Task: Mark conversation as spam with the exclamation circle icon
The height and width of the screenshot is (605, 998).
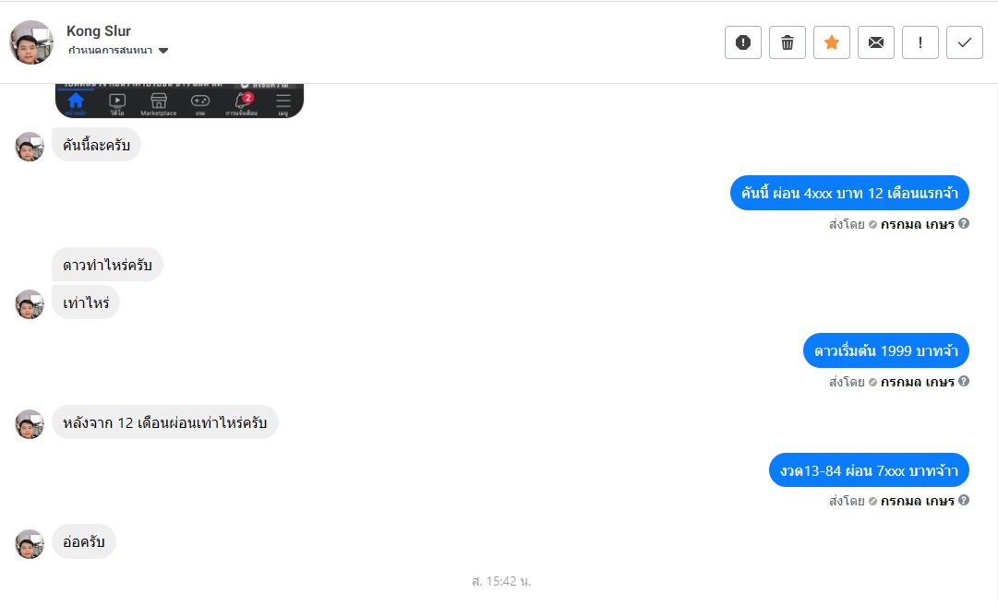Action: pyautogui.click(x=743, y=42)
